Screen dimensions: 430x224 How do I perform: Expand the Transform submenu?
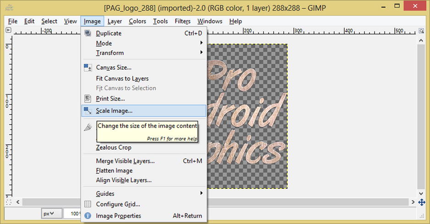[x=144, y=53]
